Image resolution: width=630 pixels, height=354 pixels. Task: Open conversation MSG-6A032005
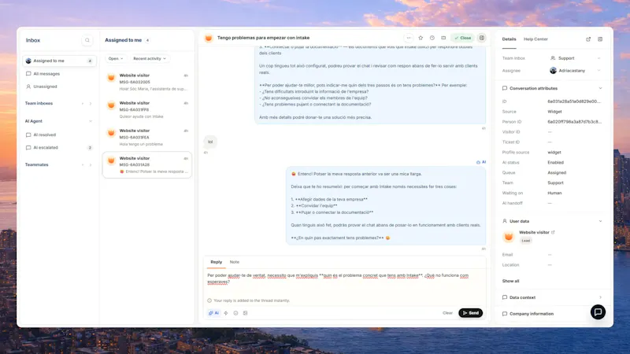click(147, 82)
